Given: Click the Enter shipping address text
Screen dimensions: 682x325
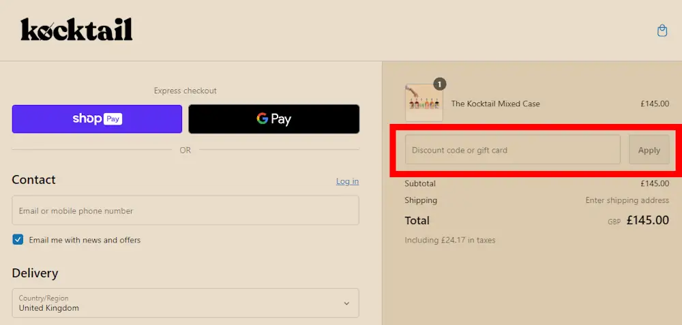Looking at the screenshot, I should pos(627,200).
